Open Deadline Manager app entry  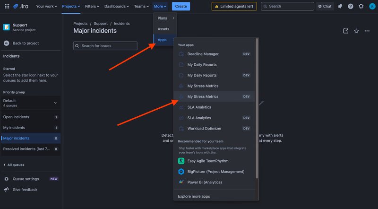tap(215, 54)
